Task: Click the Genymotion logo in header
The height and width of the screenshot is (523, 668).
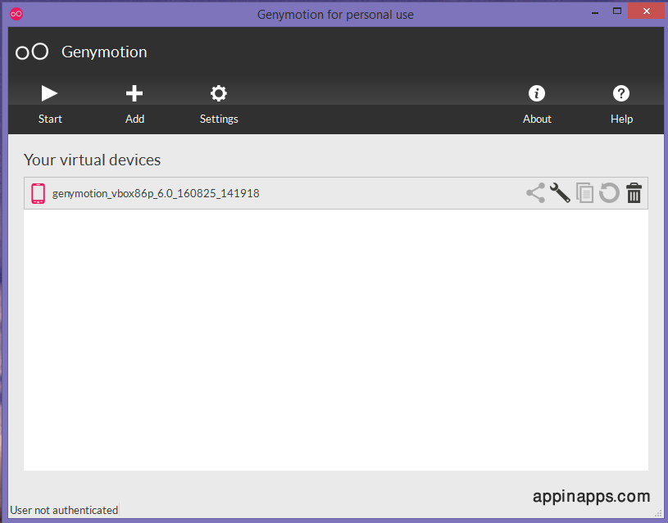Action: click(32, 52)
